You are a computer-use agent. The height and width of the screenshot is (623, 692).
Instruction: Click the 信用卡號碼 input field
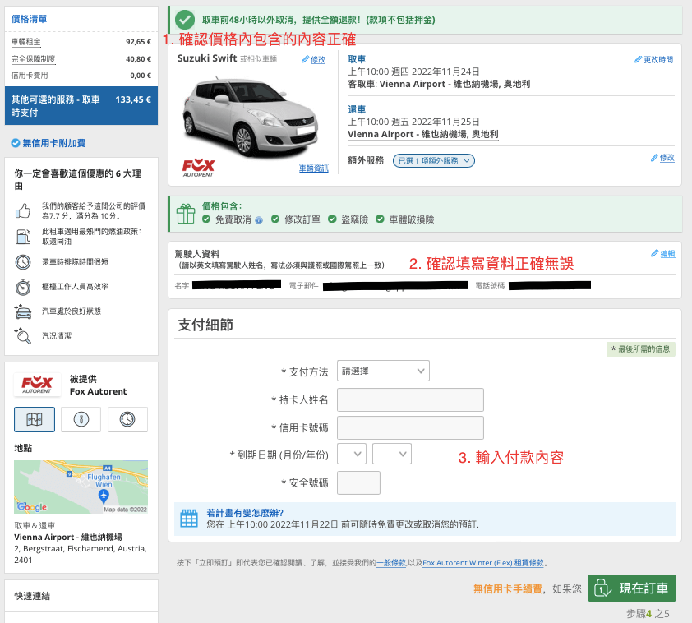point(410,427)
